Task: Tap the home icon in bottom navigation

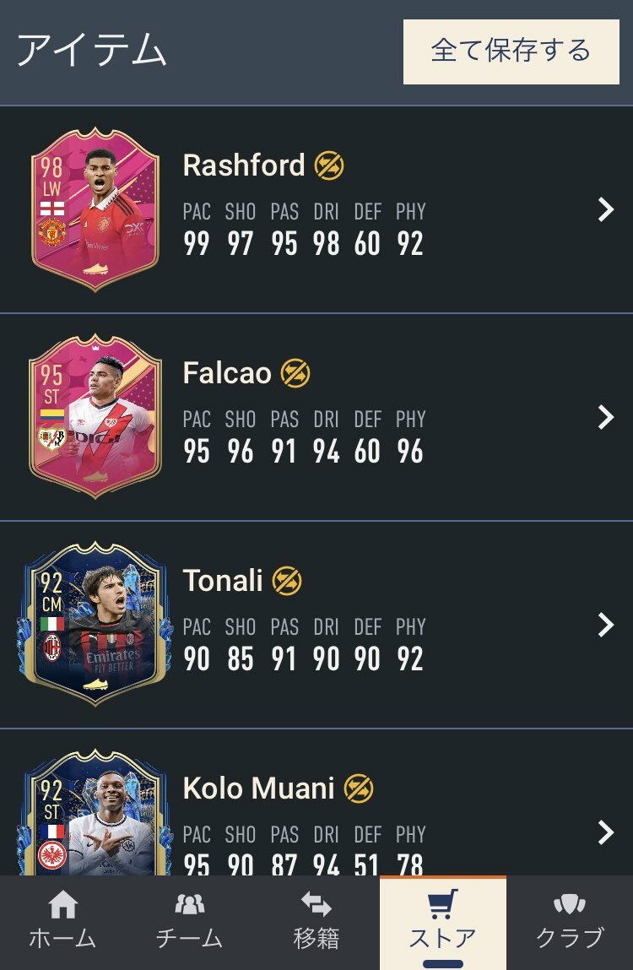Action: [63, 904]
